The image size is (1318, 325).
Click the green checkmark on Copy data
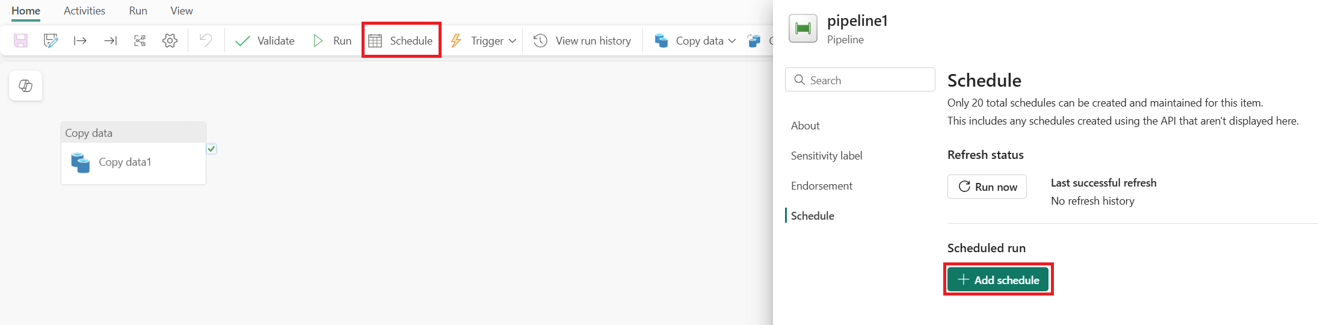(x=211, y=149)
